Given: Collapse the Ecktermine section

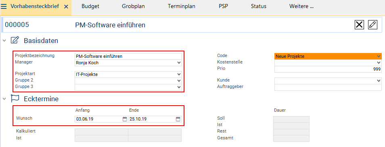Looking at the screenshot, I should pyautogui.click(x=4, y=99).
